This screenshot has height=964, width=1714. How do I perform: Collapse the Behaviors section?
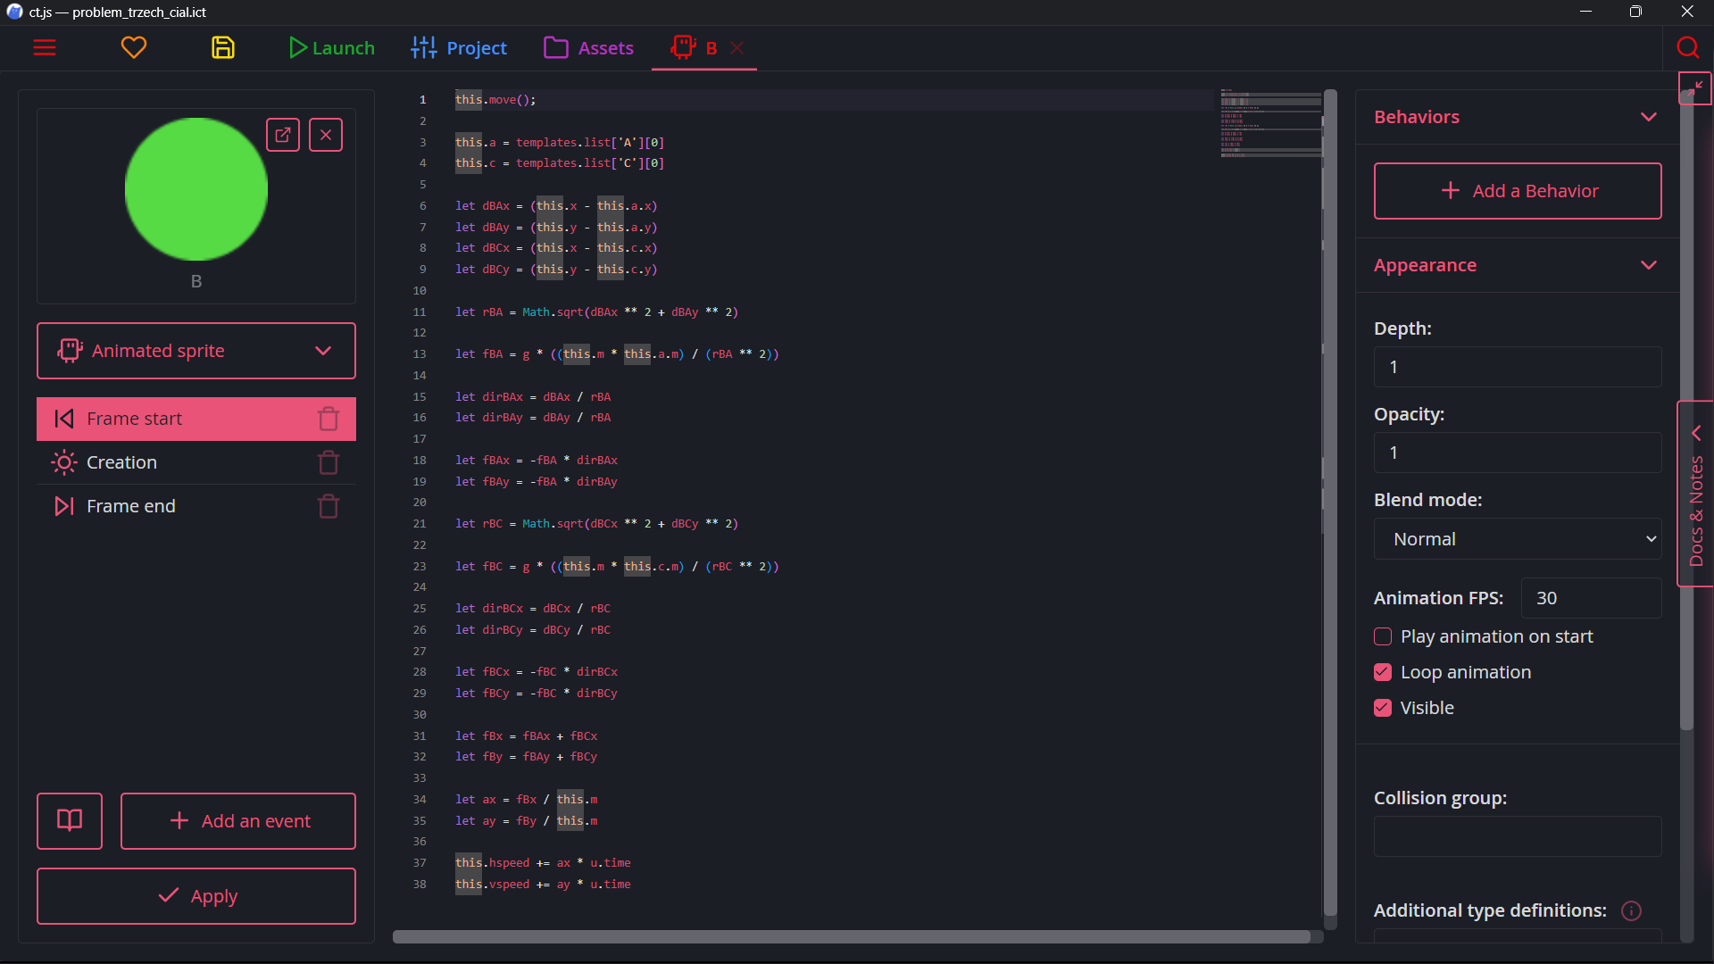coord(1649,117)
